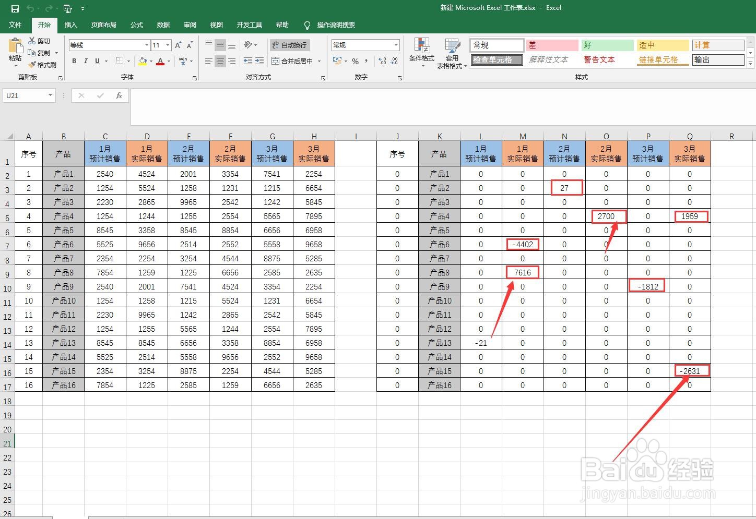Click the cell borders icon
Screen dimensions: 756x519
(120, 61)
